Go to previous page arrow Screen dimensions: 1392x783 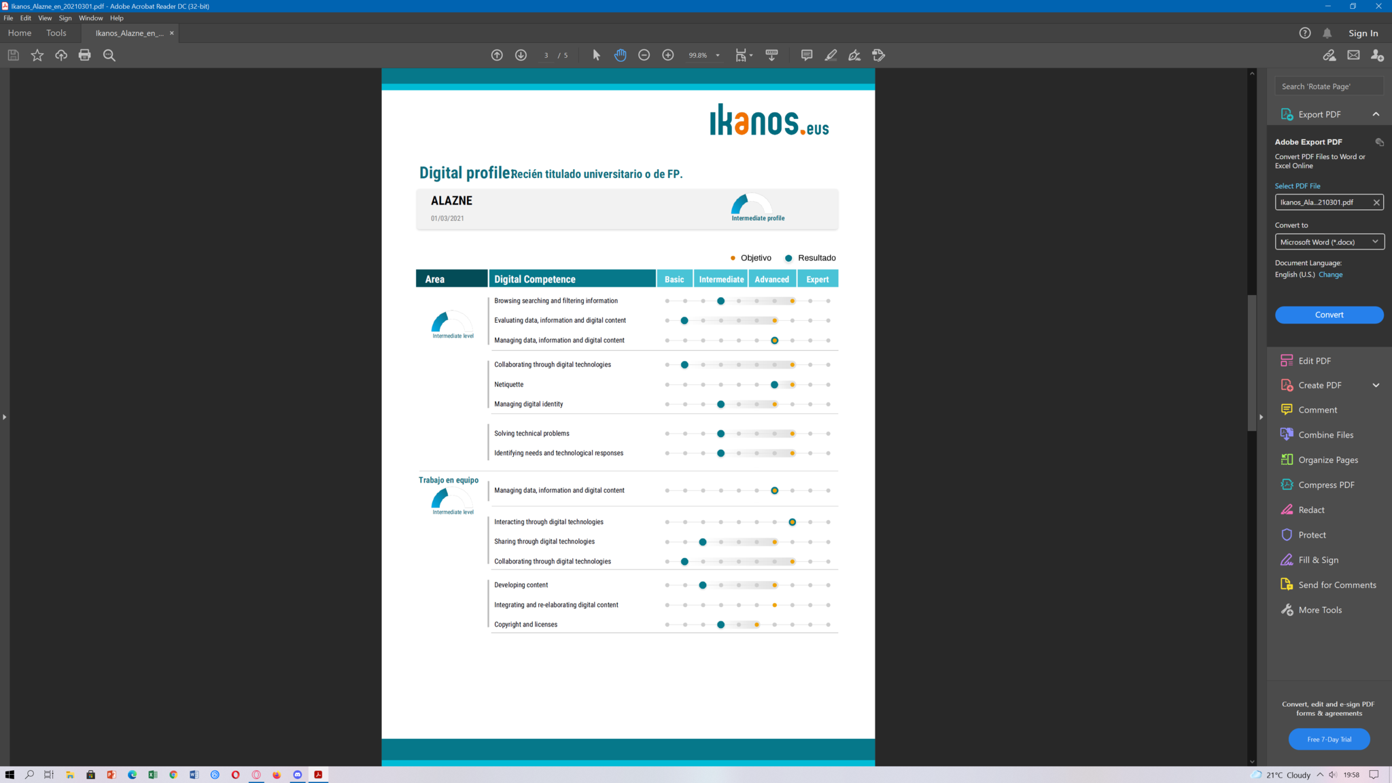click(497, 55)
